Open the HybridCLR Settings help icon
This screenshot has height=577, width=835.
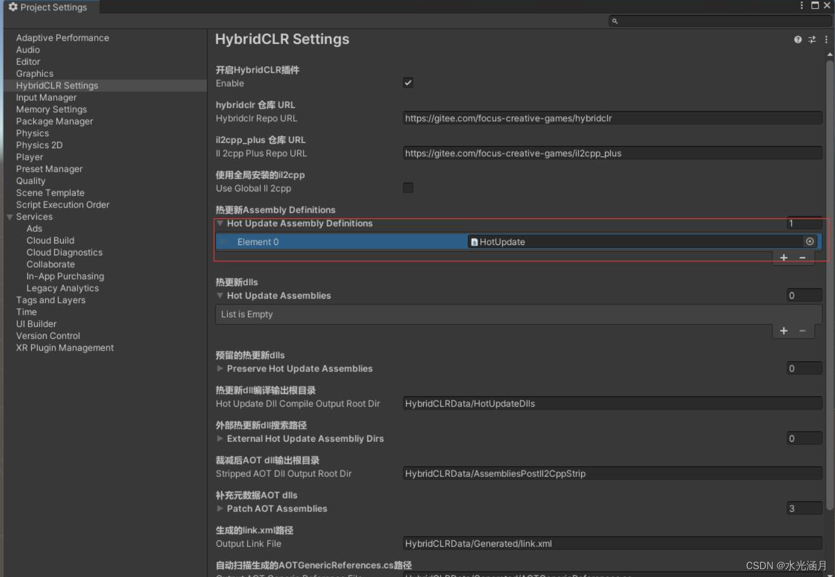[x=797, y=39]
